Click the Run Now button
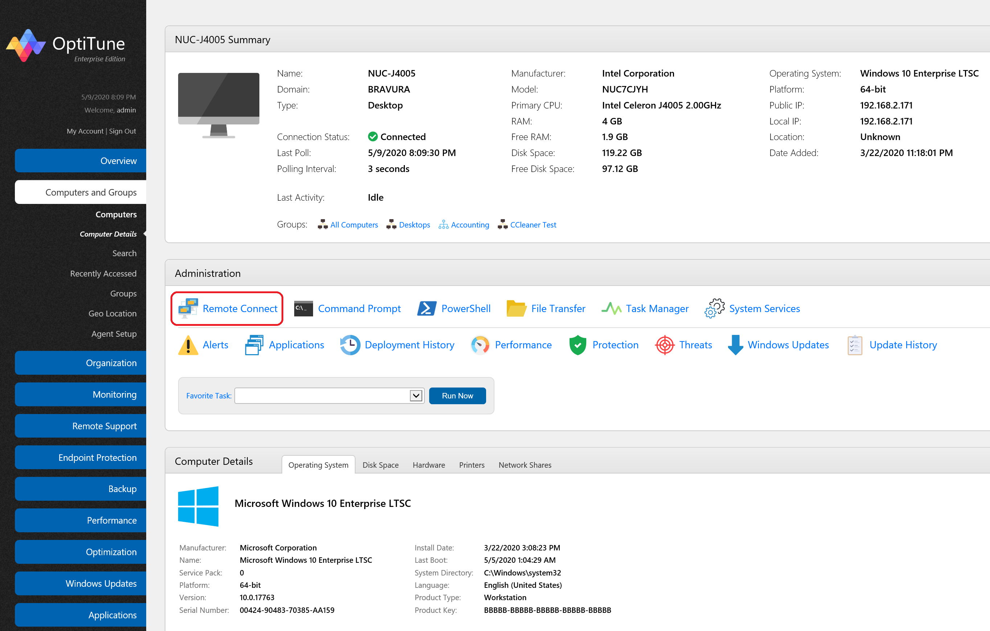990x631 pixels. tap(457, 396)
